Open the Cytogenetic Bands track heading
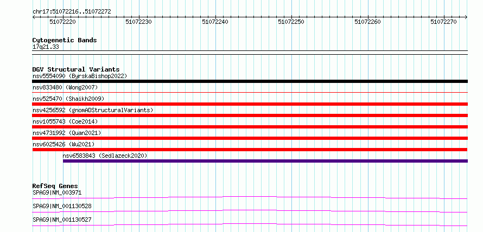The height and width of the screenshot is (232, 483). 65,40
